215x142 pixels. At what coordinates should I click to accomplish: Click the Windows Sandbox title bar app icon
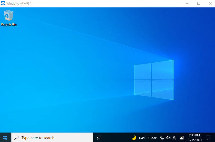point(3,3)
